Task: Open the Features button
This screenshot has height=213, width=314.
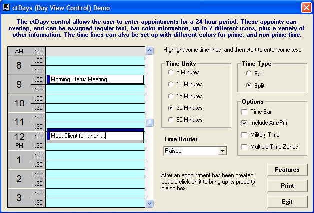Action: (x=287, y=170)
